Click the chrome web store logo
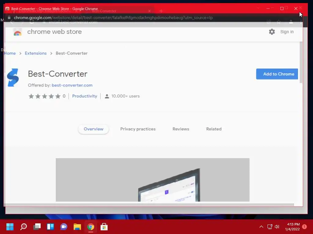The image size is (313, 234). click(17, 32)
